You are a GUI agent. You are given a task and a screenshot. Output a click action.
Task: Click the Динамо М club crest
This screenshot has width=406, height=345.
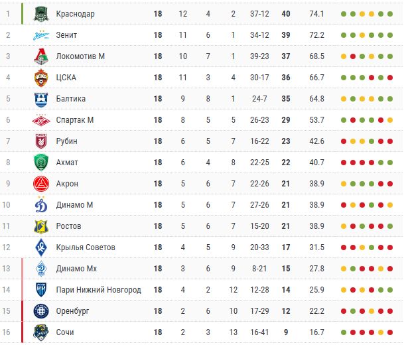[x=42, y=205]
